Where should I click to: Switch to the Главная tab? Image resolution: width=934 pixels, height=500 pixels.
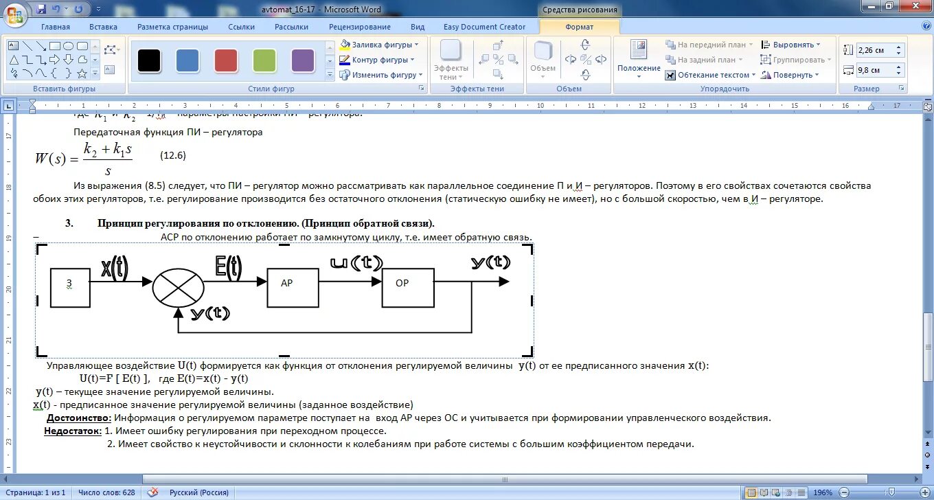click(56, 27)
